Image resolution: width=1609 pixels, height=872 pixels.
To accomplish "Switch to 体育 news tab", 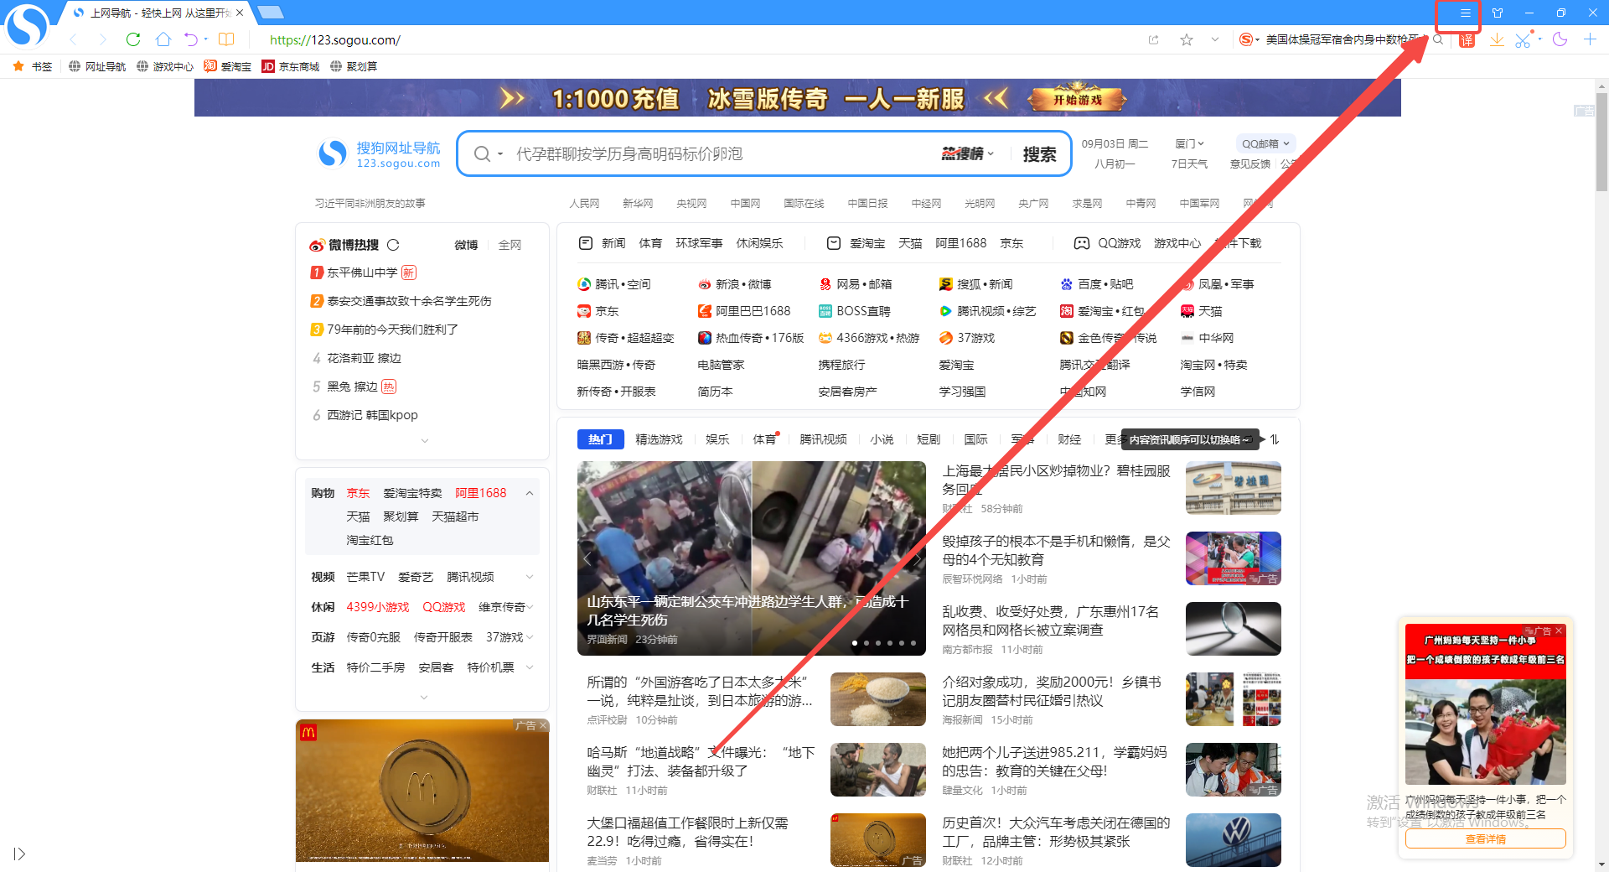I will (764, 439).
